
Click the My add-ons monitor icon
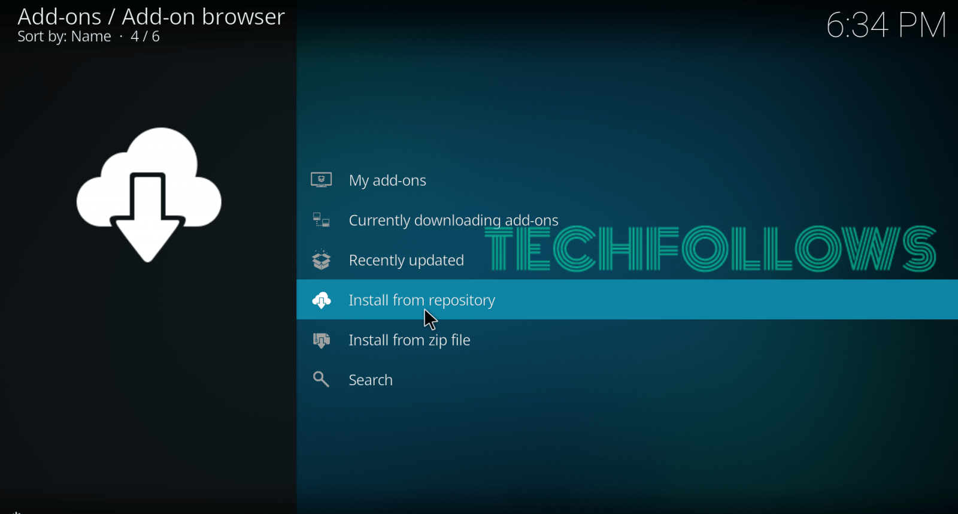[322, 180]
